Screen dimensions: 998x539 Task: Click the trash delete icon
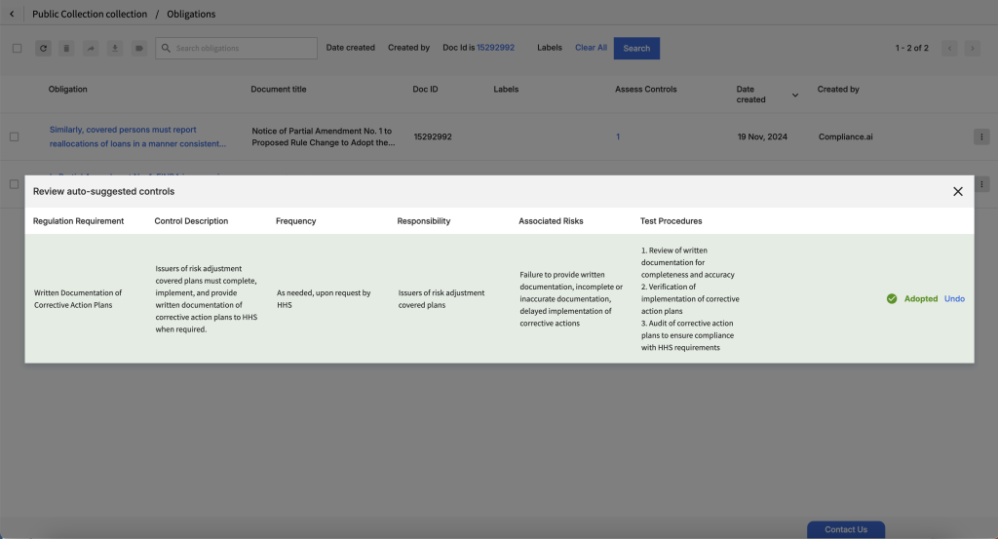click(66, 48)
